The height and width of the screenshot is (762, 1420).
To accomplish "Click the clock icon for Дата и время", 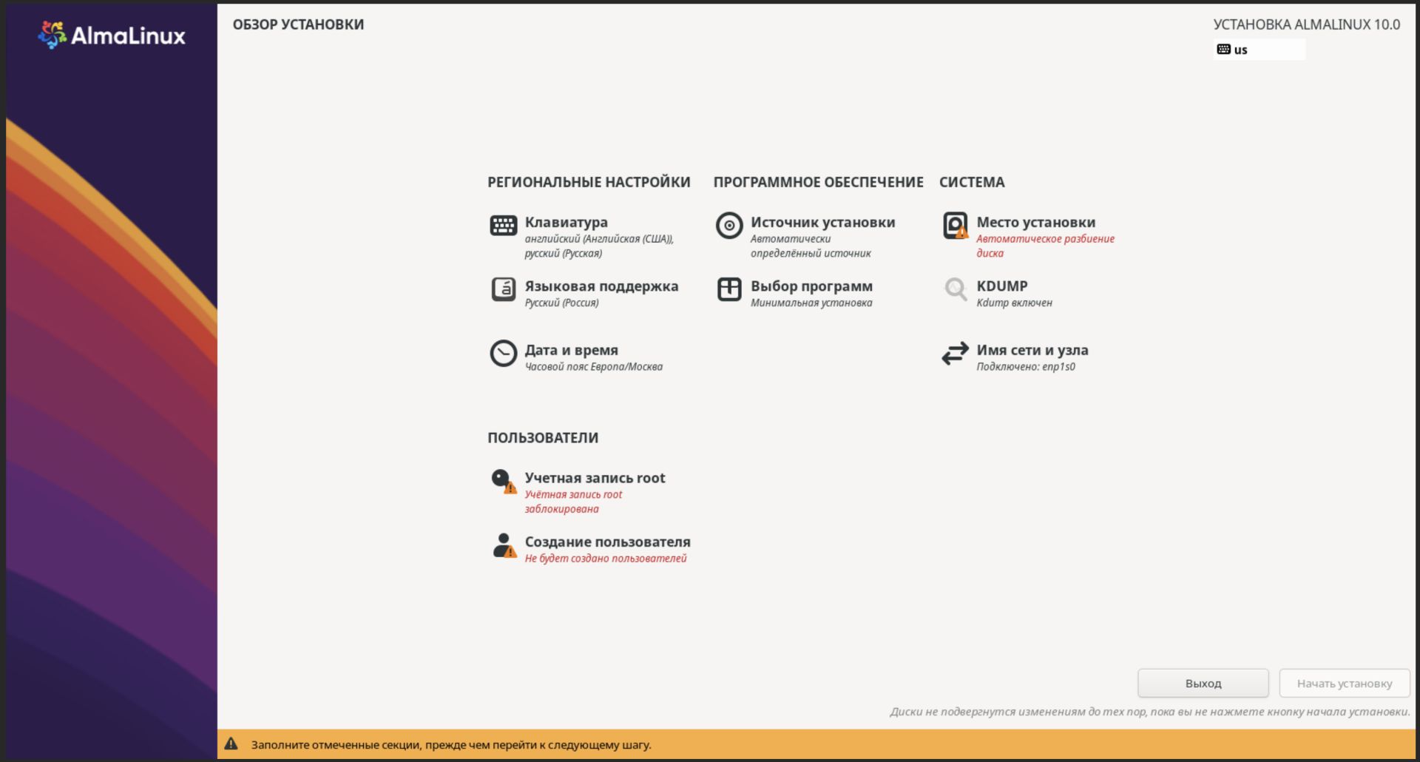I will tap(503, 354).
